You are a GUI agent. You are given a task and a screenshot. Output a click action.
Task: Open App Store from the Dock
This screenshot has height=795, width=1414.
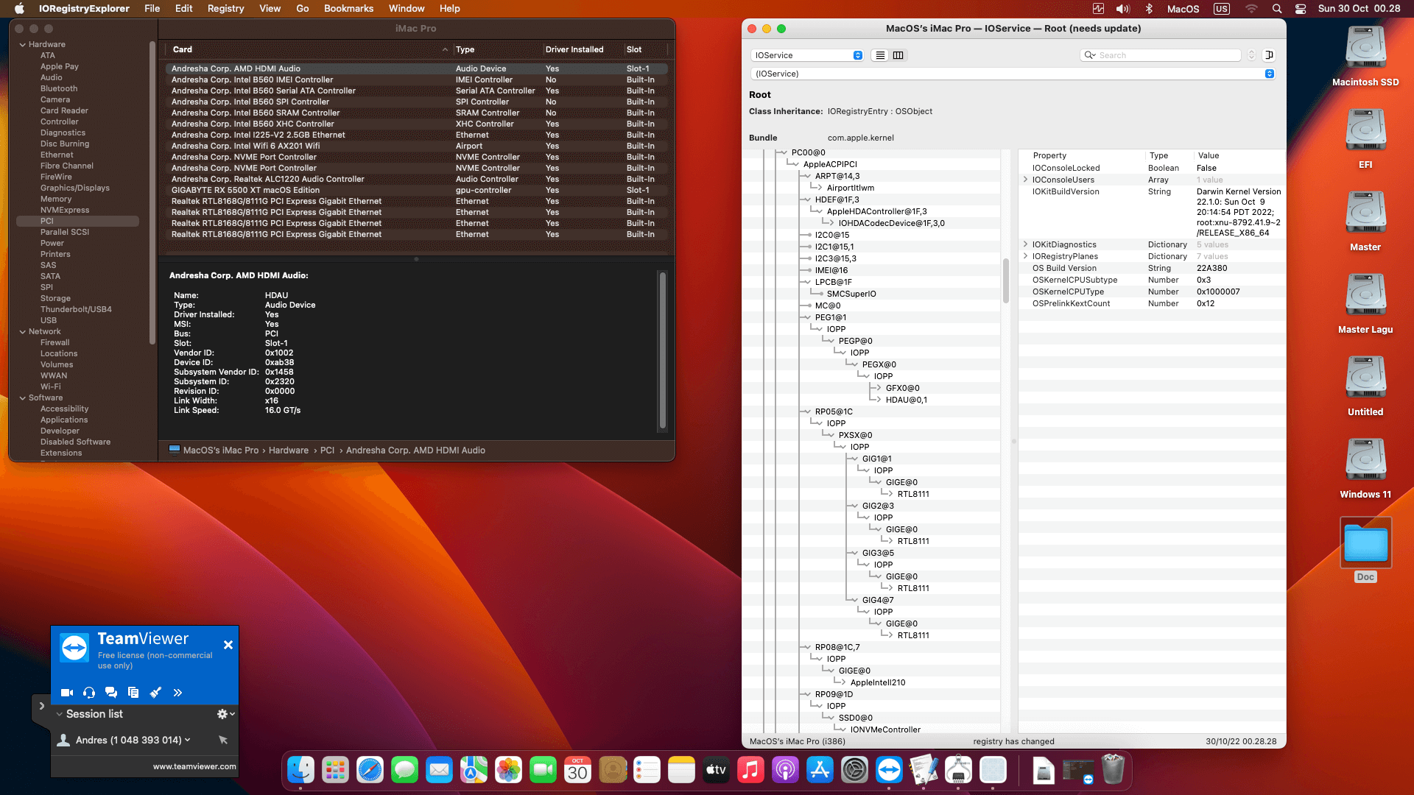[x=820, y=771]
